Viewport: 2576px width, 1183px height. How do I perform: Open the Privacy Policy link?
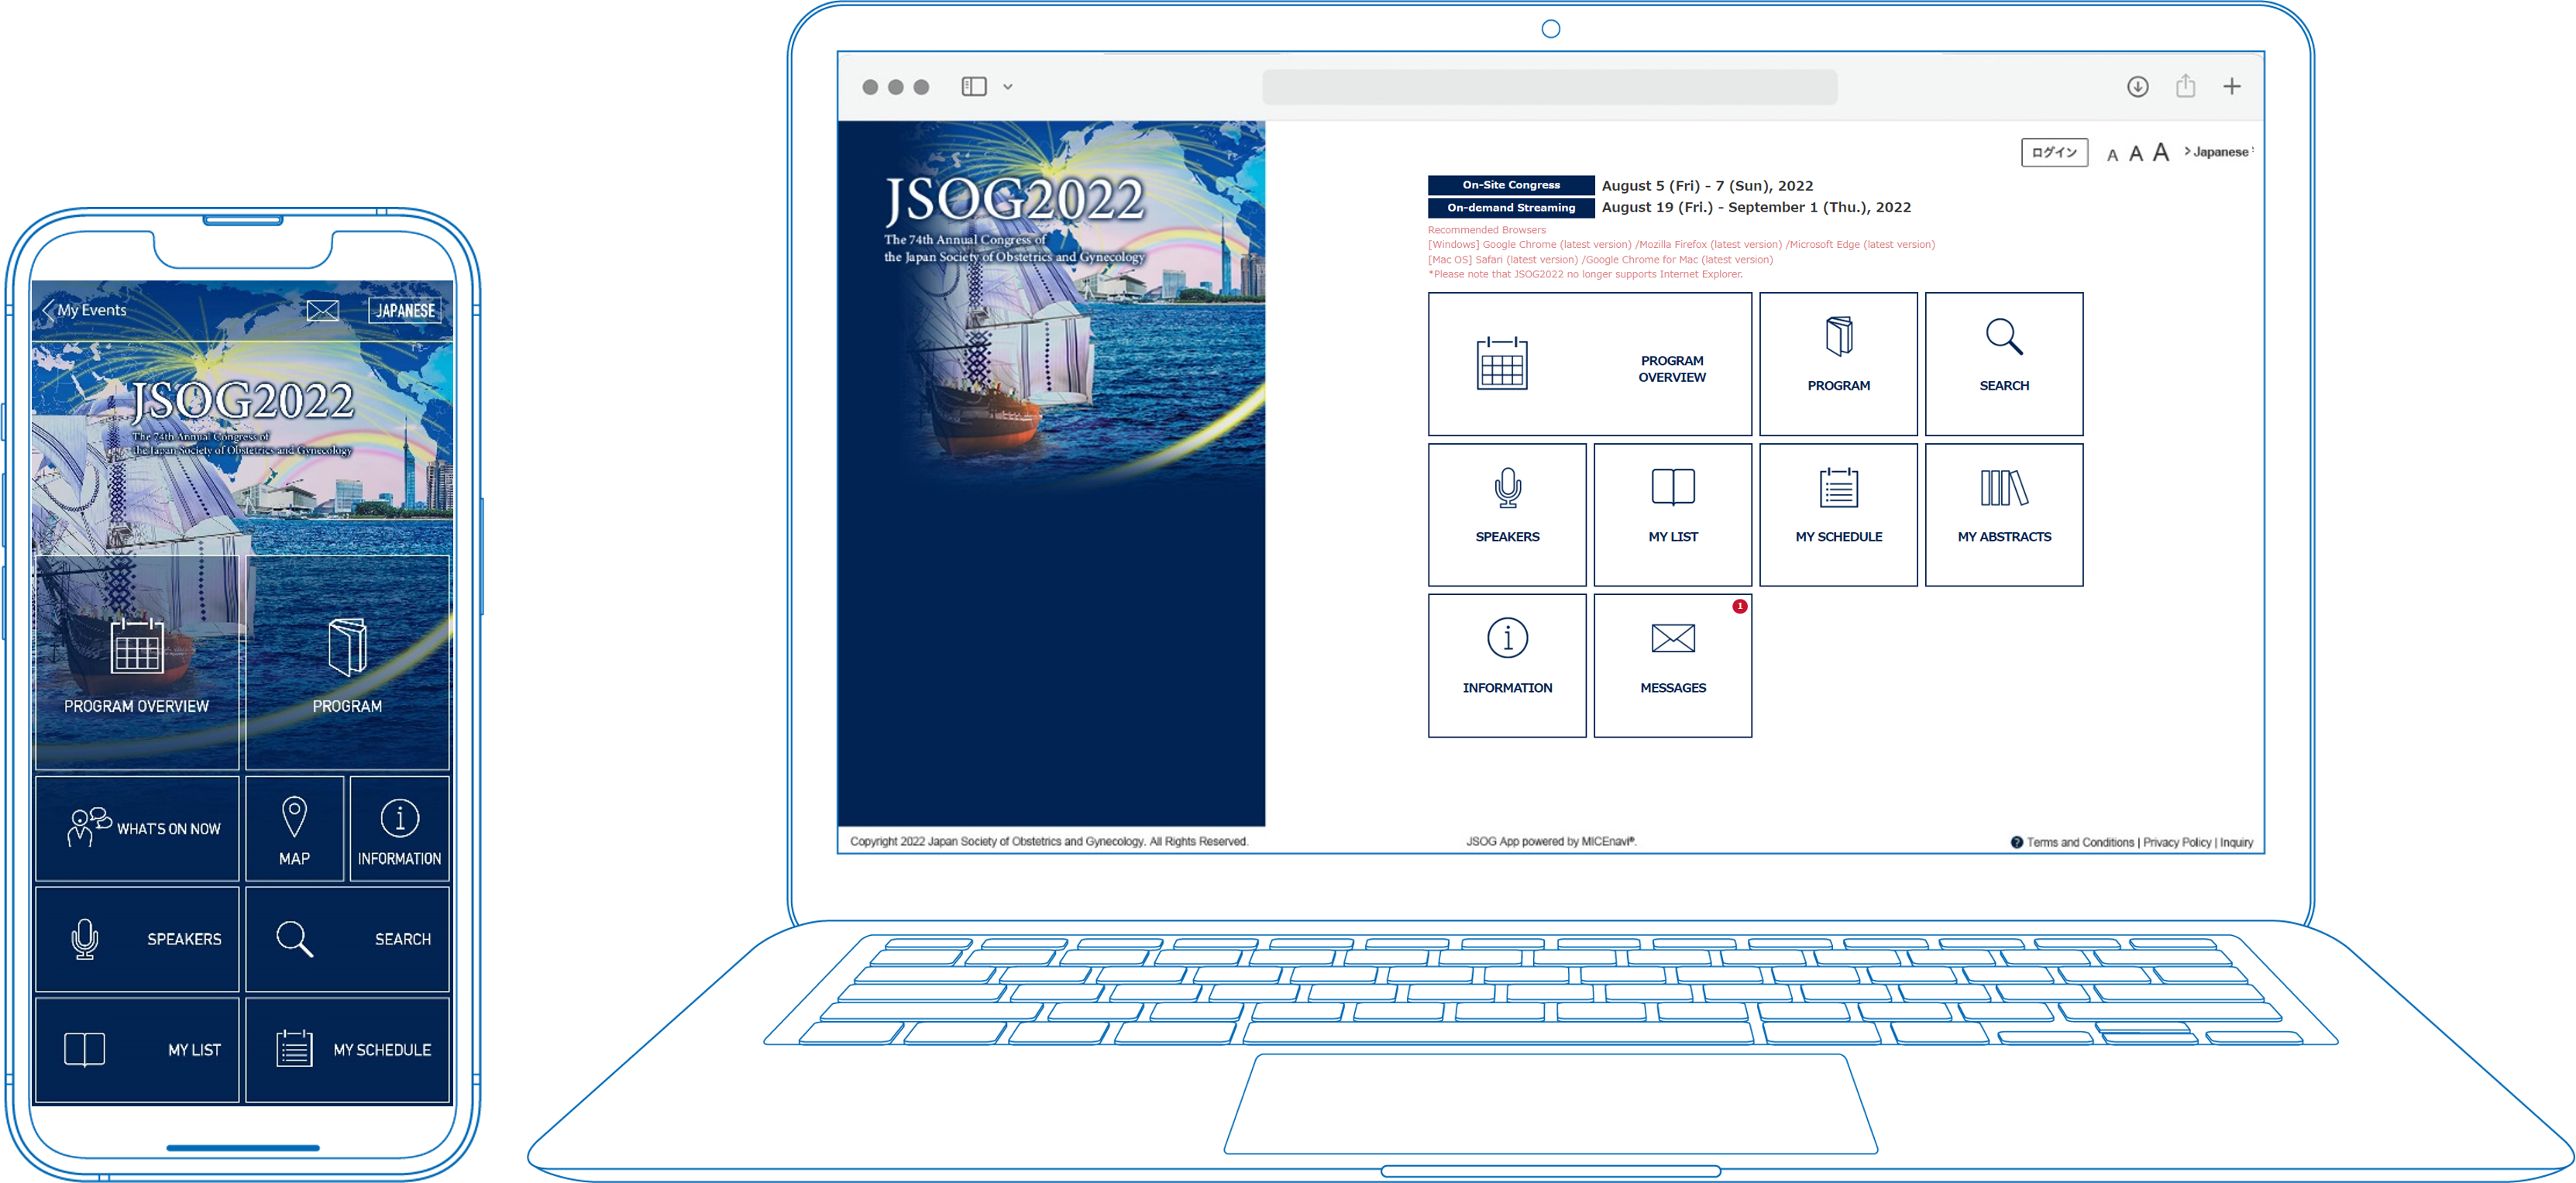[2176, 842]
